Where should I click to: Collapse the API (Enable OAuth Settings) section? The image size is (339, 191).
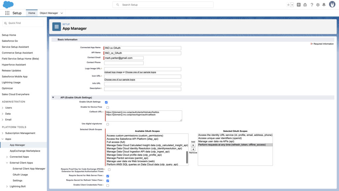[x=53, y=97]
